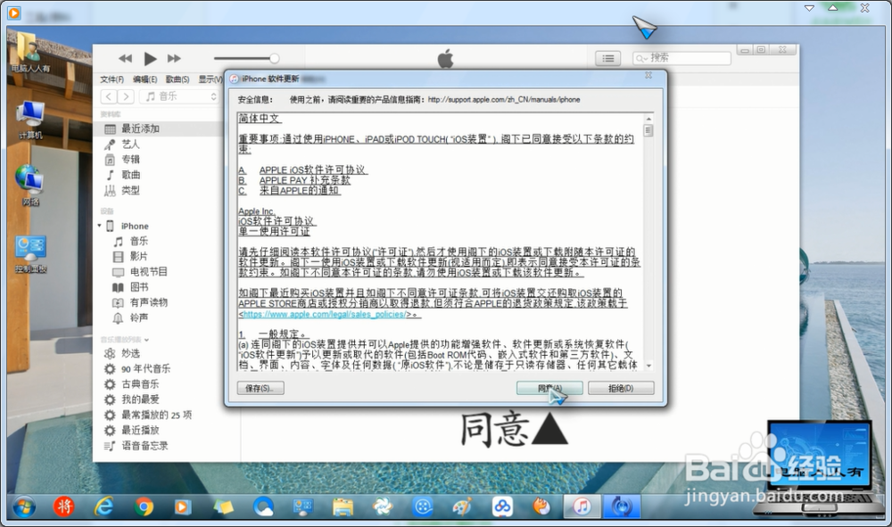Click the iTunes play button
The height and width of the screenshot is (527, 892).
150,58
